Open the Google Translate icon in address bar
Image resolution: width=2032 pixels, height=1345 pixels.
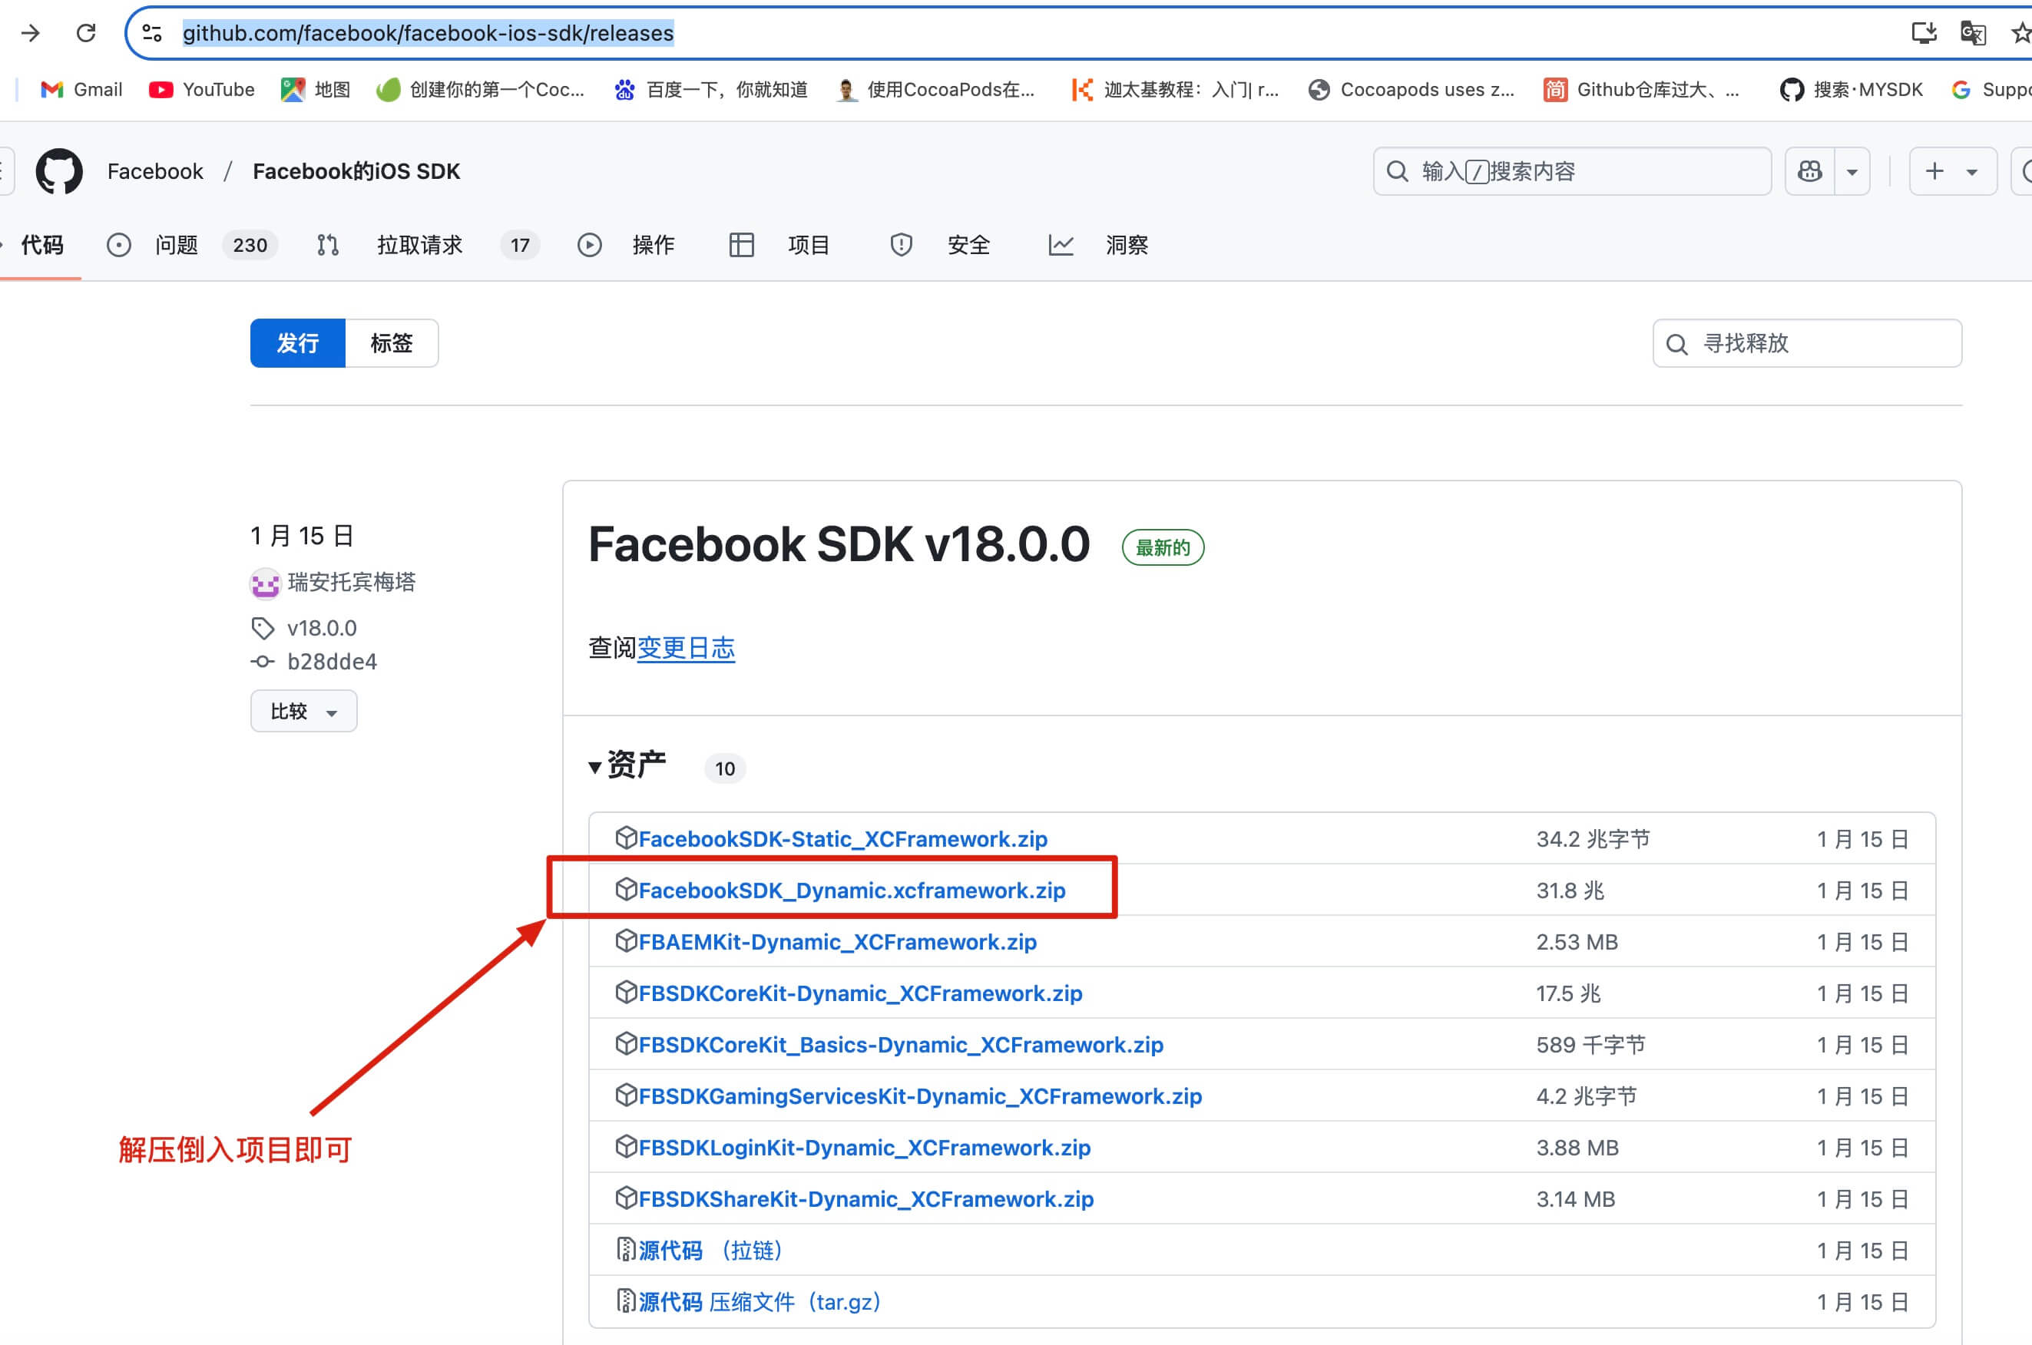pos(1973,34)
